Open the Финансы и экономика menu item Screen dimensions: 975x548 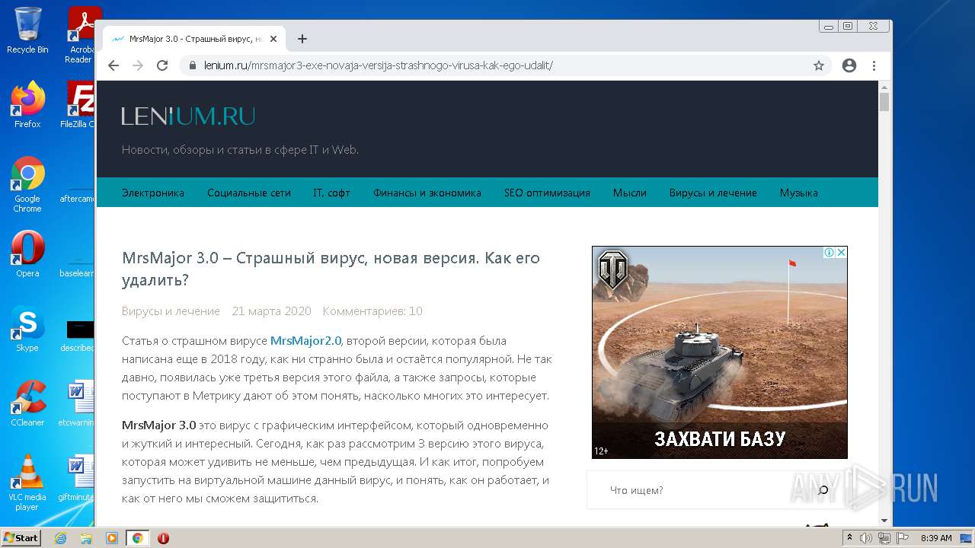tap(427, 193)
